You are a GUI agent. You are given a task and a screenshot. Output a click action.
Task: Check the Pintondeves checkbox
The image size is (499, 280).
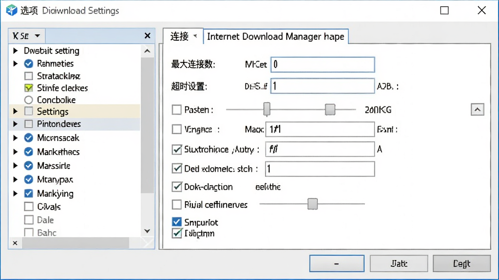(x=29, y=124)
